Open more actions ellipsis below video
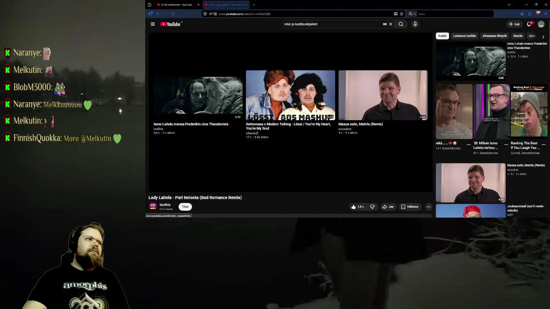This screenshot has width=550, height=309. pos(428,207)
